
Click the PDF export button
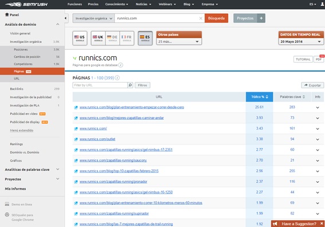[319, 59]
